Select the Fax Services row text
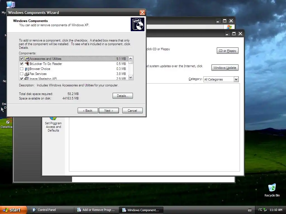 click(x=38, y=74)
